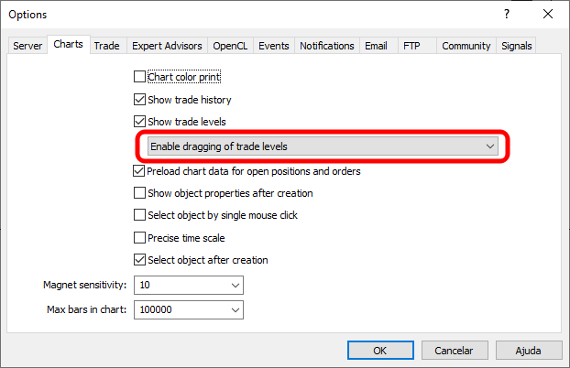The width and height of the screenshot is (570, 368).
Task: Open the Enable dragging of trade levels dropdown
Action: [323, 146]
